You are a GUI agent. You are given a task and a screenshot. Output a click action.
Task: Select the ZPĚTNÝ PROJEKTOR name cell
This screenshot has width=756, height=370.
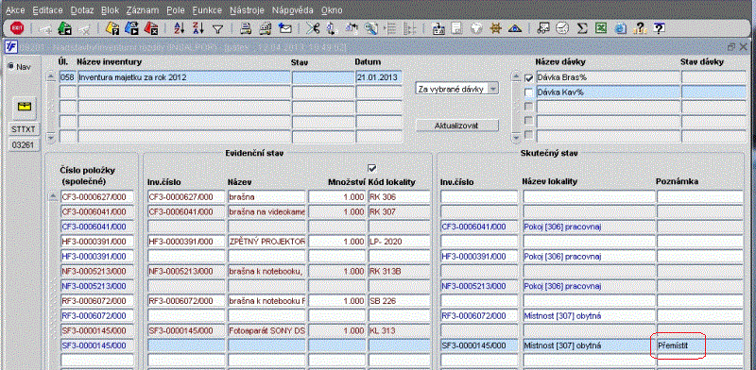(x=266, y=242)
